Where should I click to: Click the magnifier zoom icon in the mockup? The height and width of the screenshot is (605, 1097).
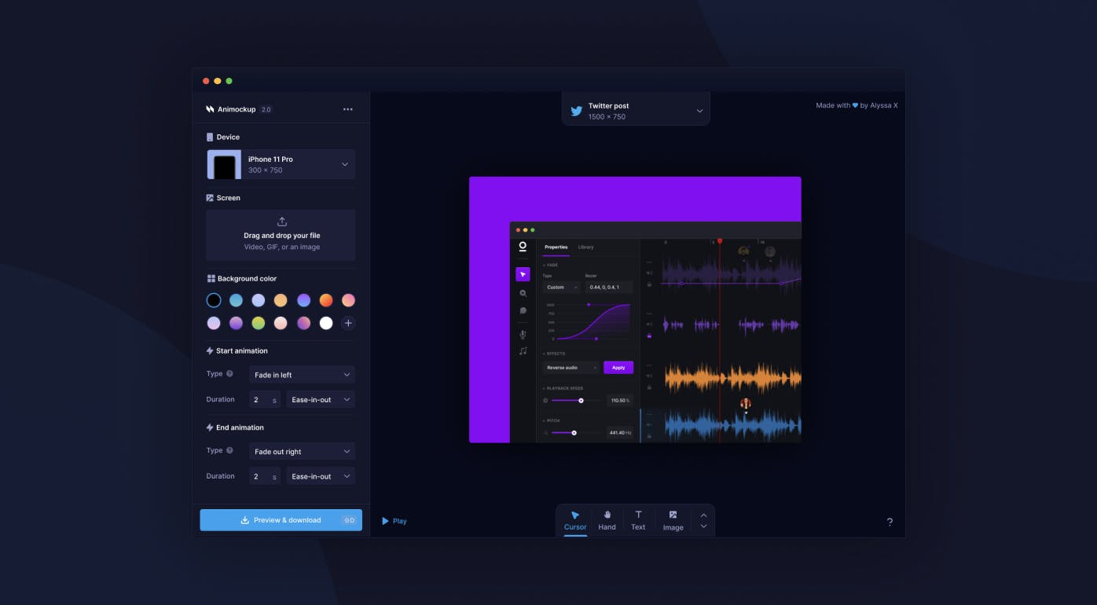tap(523, 293)
